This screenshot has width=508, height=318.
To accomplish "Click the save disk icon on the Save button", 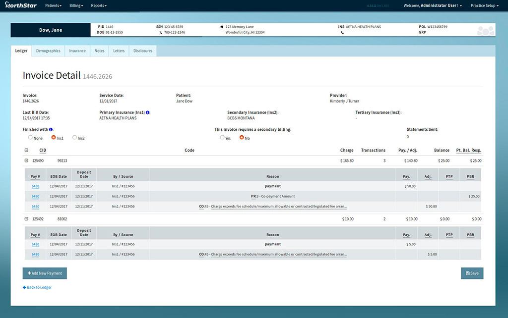I will click(467, 273).
